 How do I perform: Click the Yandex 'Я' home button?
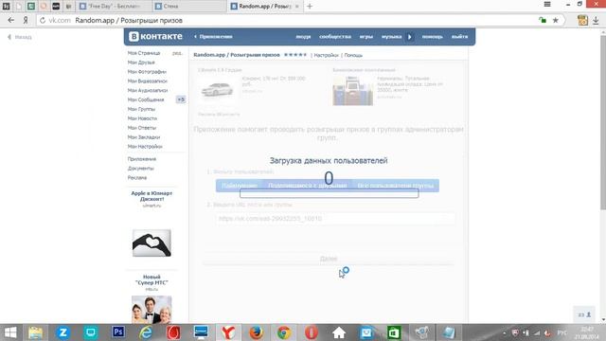(x=26, y=20)
